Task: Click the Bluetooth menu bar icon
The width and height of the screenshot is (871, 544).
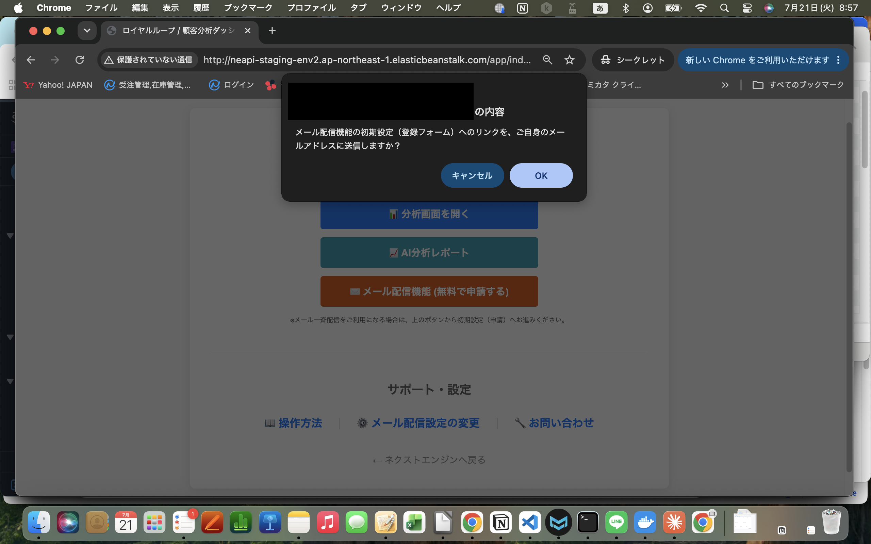Action: point(626,8)
